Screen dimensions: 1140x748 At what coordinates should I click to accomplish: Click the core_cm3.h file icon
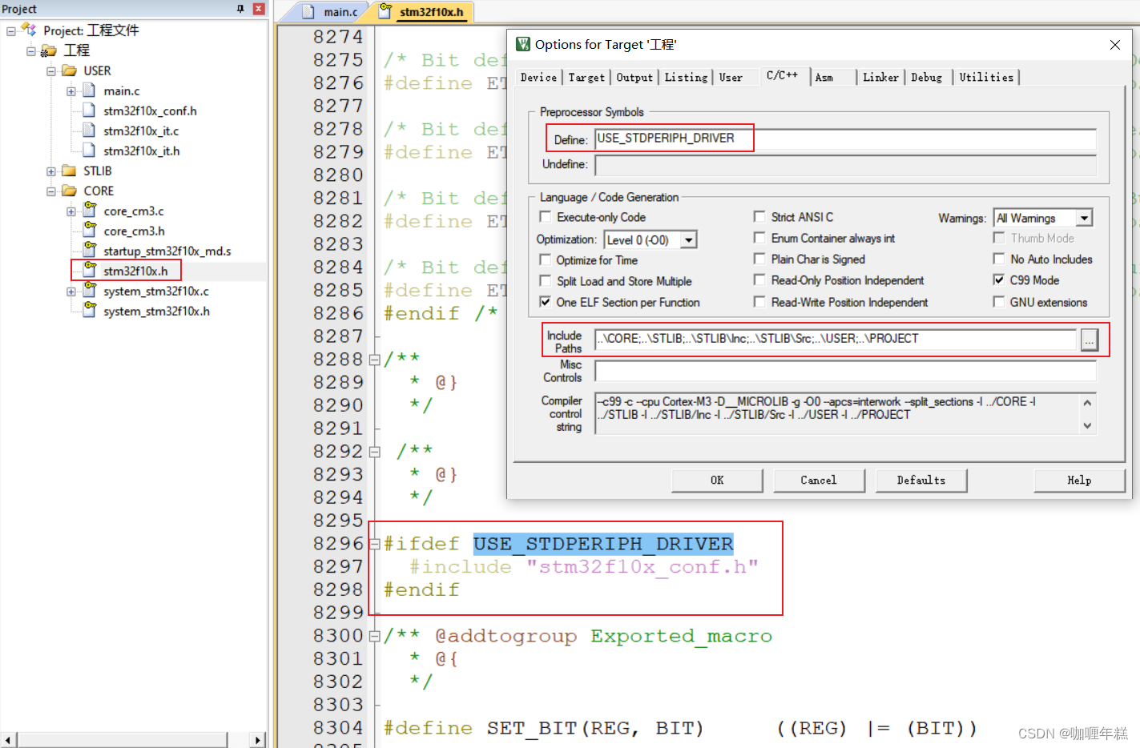point(89,231)
